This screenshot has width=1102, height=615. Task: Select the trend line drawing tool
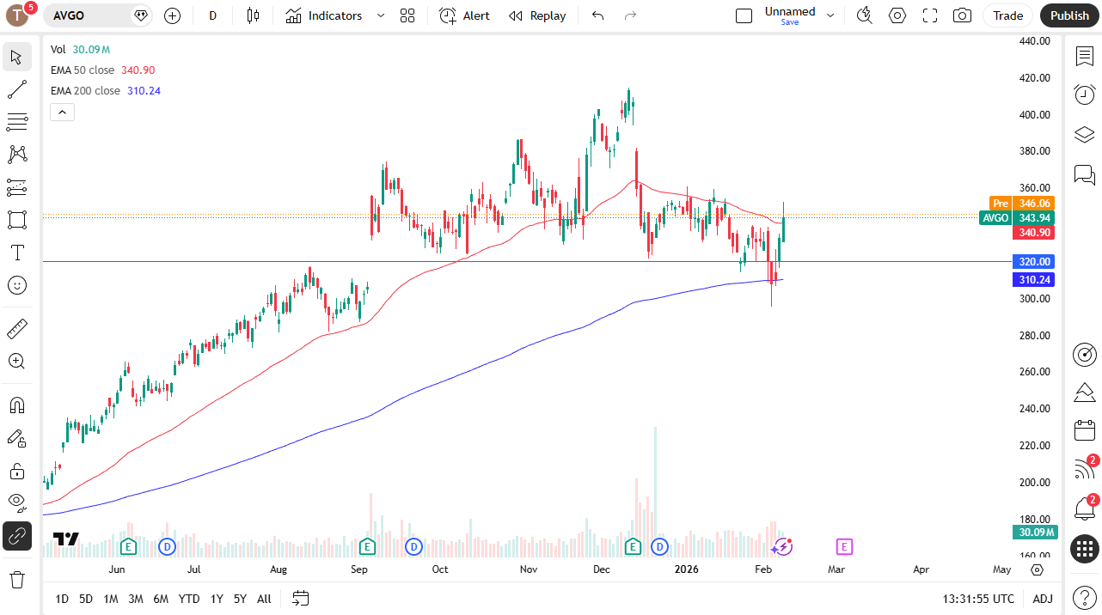coord(16,89)
